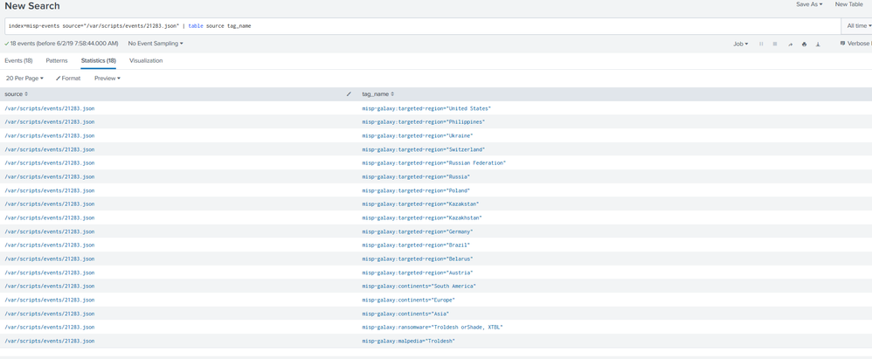
Task: Open the Verbose search mode dropdown
Action: tap(855, 44)
